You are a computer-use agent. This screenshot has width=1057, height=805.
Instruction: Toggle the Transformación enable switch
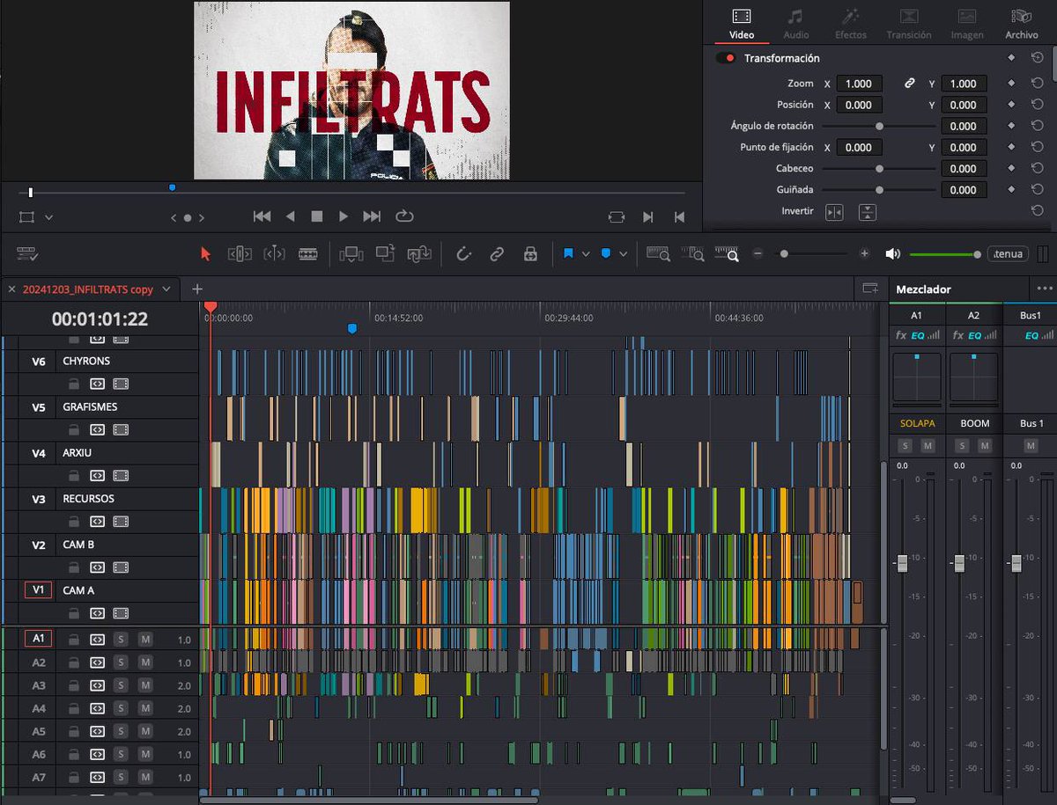click(x=726, y=58)
